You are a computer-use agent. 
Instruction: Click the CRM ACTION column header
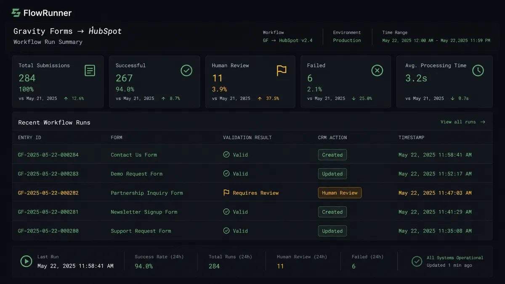(332, 138)
